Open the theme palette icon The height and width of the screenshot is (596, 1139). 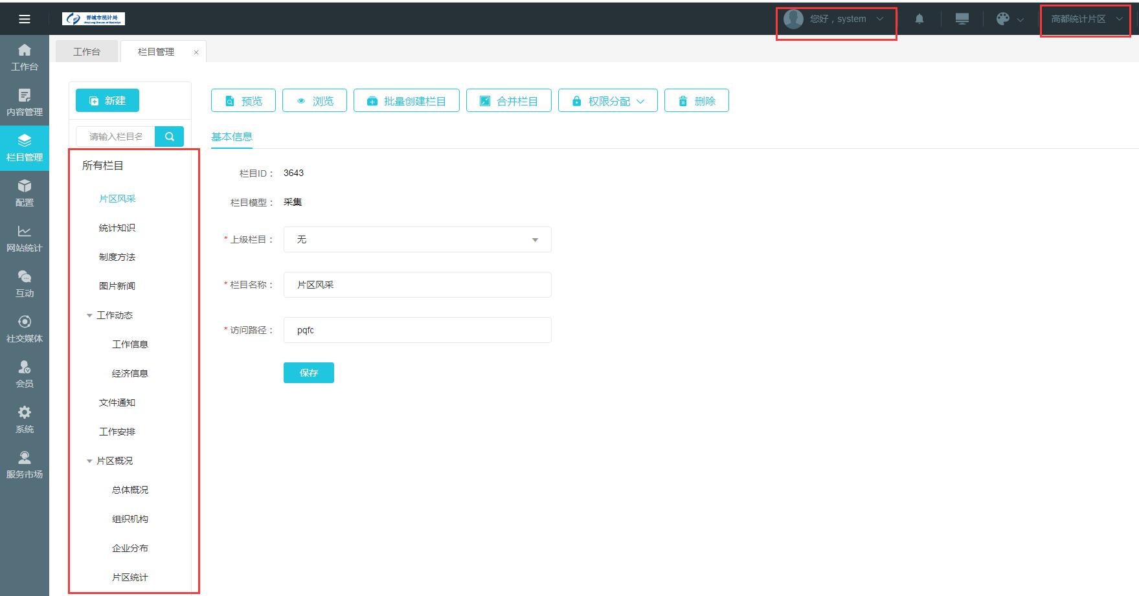(1003, 19)
